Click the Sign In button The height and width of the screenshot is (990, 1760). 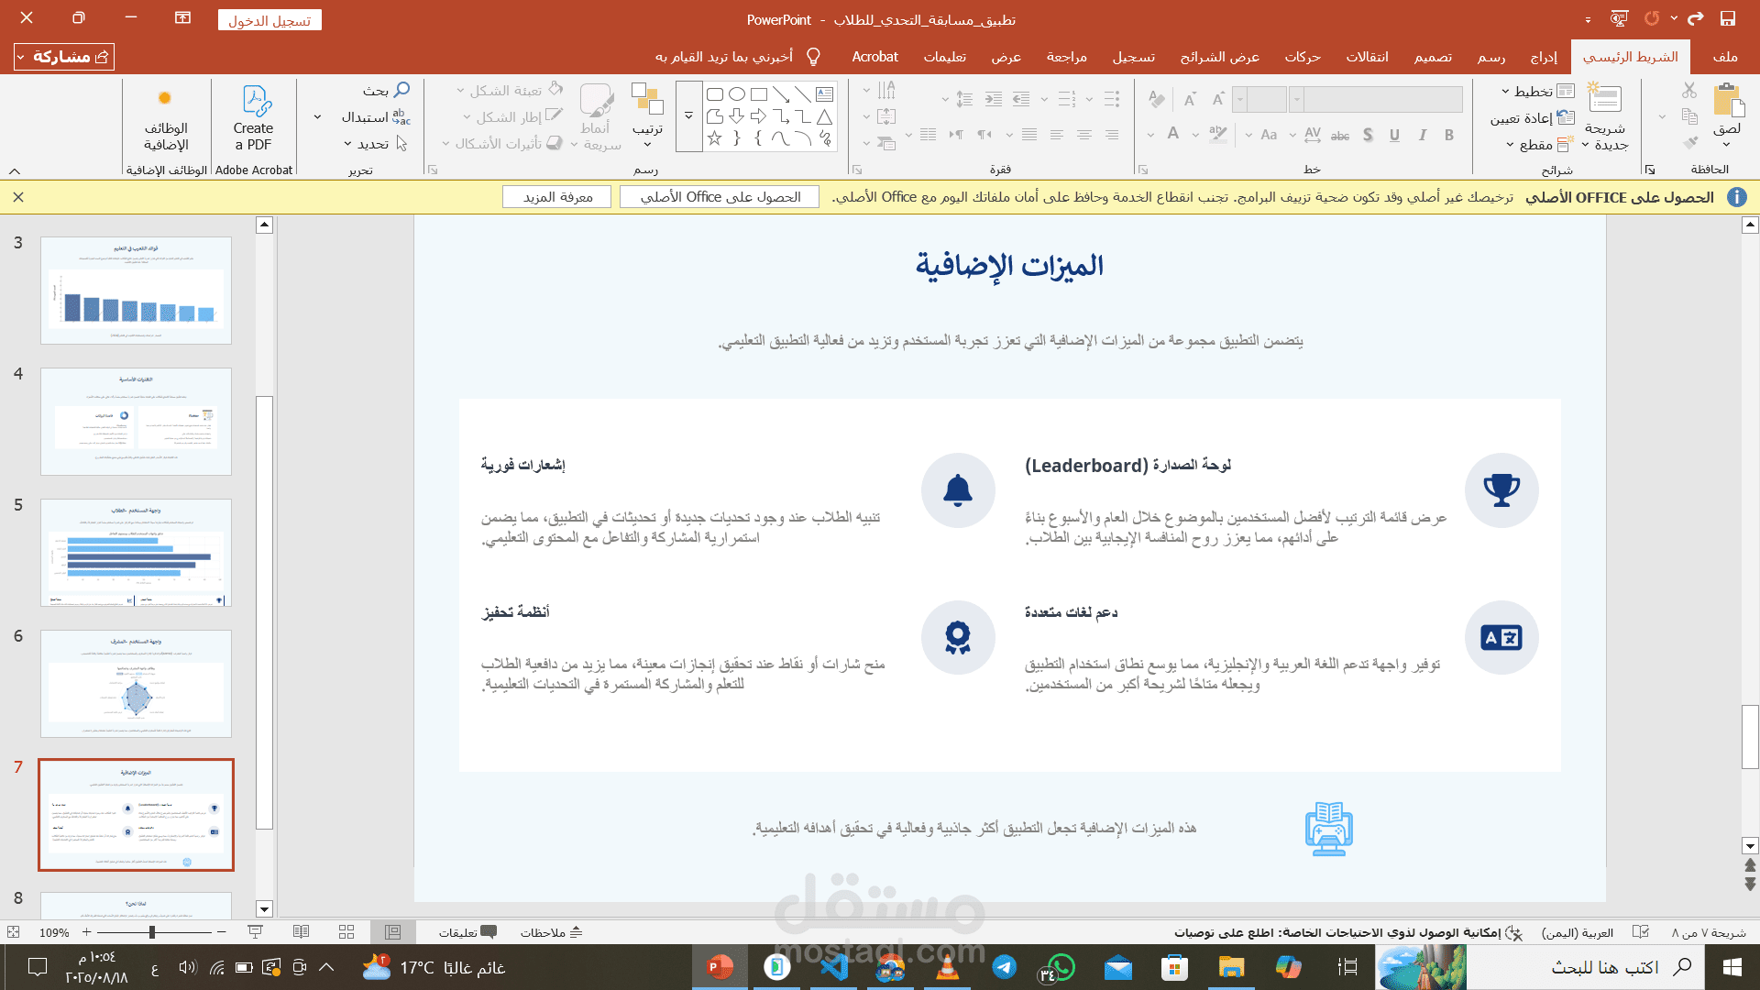coord(269,20)
